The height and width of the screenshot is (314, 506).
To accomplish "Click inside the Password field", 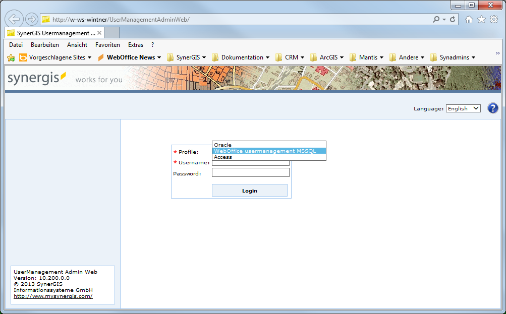I will click(250, 172).
